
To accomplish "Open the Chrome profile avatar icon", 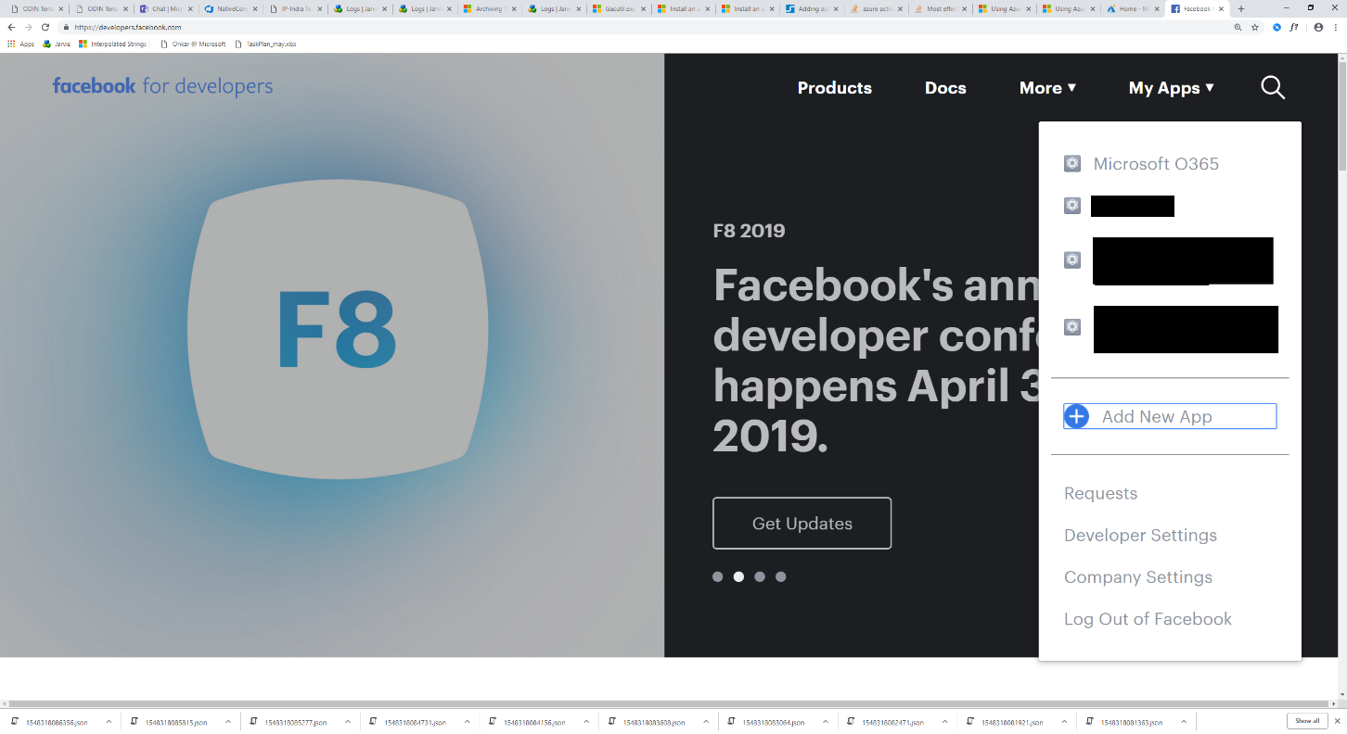I will (1317, 27).
